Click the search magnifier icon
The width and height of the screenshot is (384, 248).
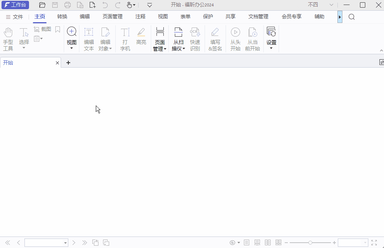351,17
